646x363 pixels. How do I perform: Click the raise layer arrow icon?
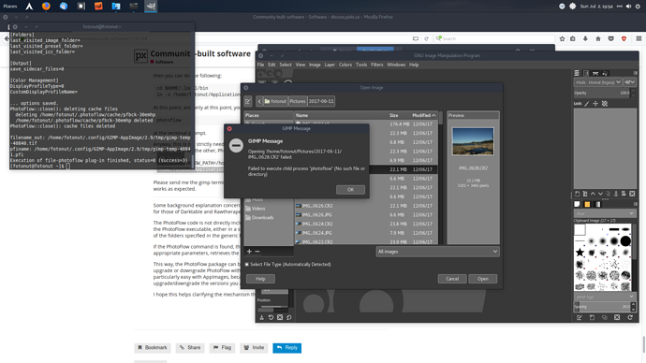(x=593, y=194)
